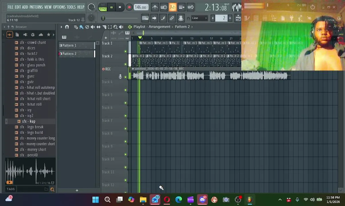Open the EDIT menu
This screenshot has height=206, width=345.
tap(18, 7)
